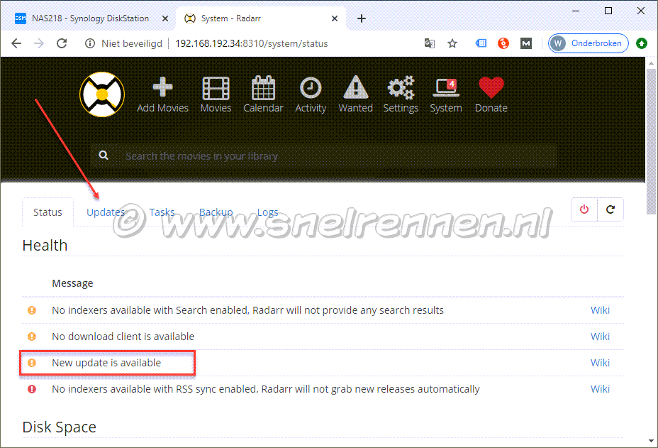Switch to the Tasks tab
658x448 pixels.
pyautogui.click(x=162, y=212)
